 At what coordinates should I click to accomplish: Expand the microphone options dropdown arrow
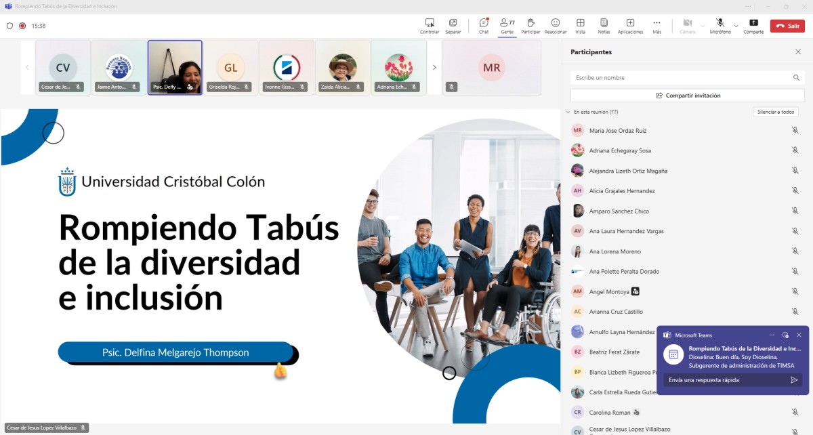click(736, 26)
